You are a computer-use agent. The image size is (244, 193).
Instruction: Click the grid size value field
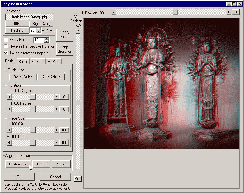tap(39, 40)
